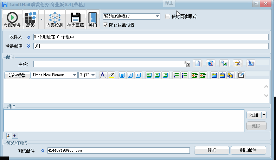Open the source edit pencil-square icon

coord(241,75)
